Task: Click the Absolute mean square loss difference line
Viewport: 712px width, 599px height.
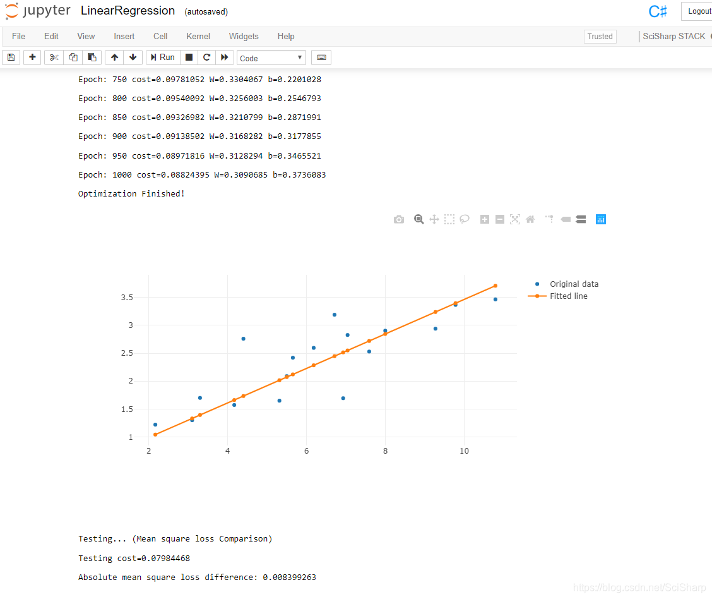Action: tap(197, 577)
